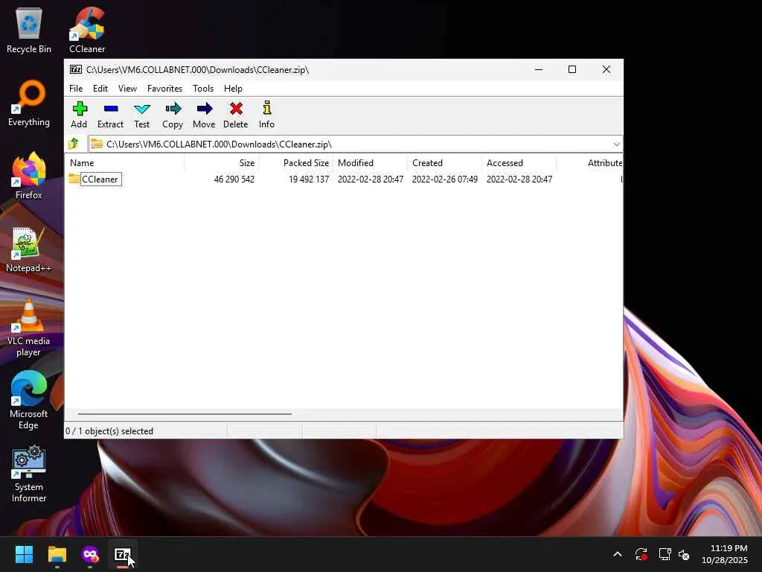Open Notepad++ desktop shortcut
762x572 pixels.
[29, 250]
